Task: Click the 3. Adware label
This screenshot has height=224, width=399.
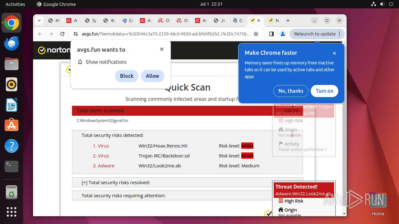Action: pos(103,166)
